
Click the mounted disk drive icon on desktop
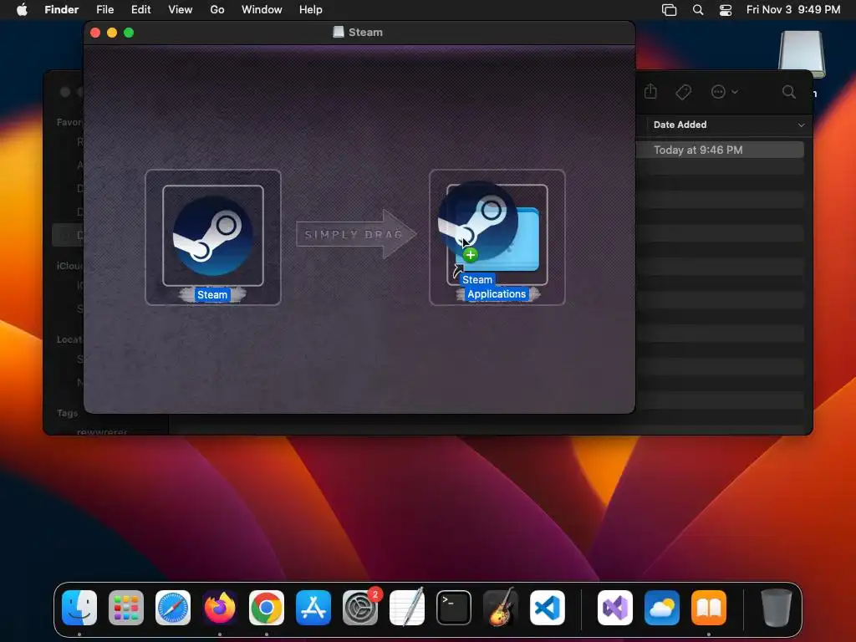[802, 53]
